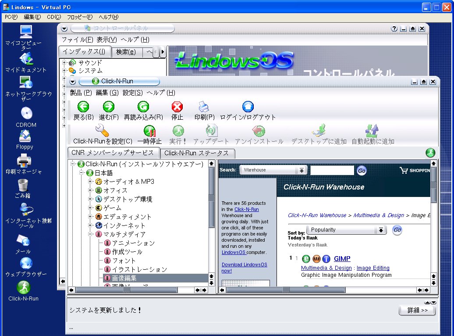Launch ウェブブラウザー from the desktop
Image resolution: width=454 pixels, height=336 pixels.
click(26, 263)
